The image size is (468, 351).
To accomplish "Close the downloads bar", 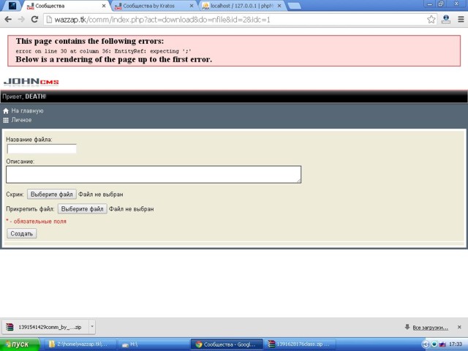I will point(459,327).
